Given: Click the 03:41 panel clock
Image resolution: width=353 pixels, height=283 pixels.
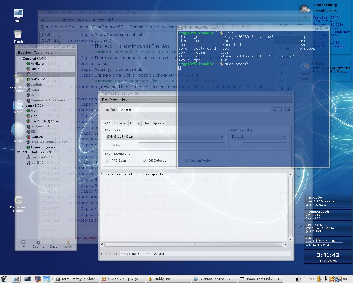Looking at the screenshot, I should tap(347, 279).
